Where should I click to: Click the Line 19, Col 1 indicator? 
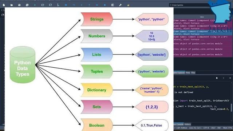[x=195, y=128]
